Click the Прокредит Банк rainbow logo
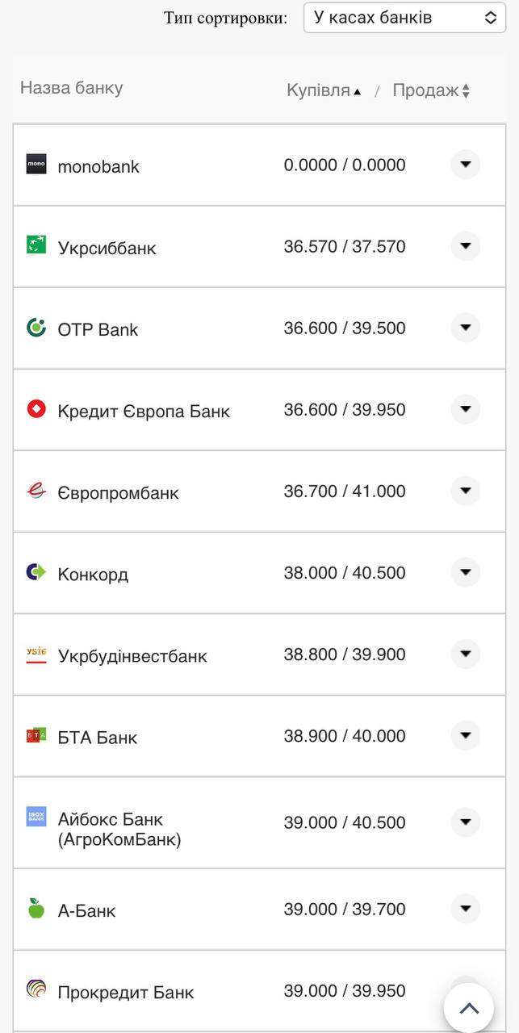519x1033 pixels. [36, 991]
